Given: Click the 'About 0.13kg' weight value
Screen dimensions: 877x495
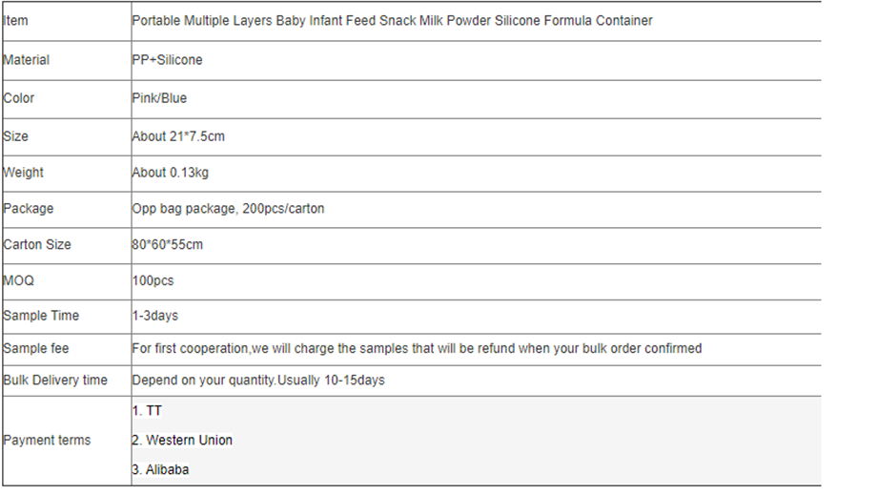Looking at the screenshot, I should pyautogui.click(x=170, y=173).
